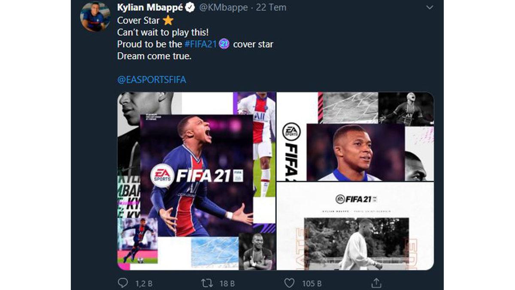
Task: Click the 22 Tem tweet timestamp
Action: 271,8
